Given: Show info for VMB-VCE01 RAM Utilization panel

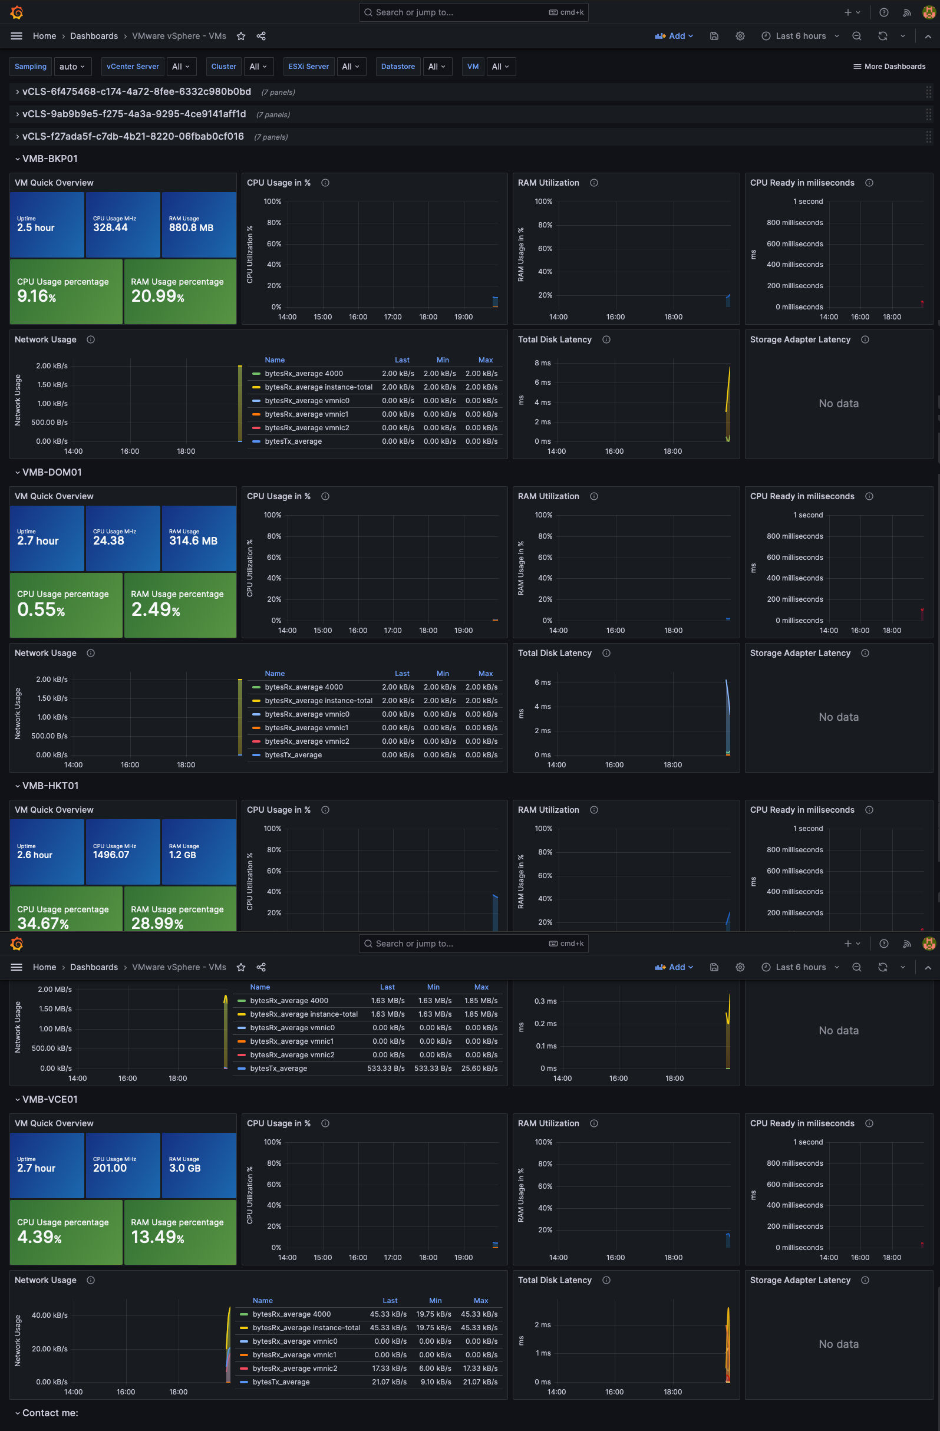Looking at the screenshot, I should [x=594, y=1123].
